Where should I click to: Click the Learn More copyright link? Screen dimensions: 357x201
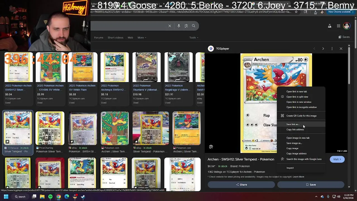click(x=298, y=177)
